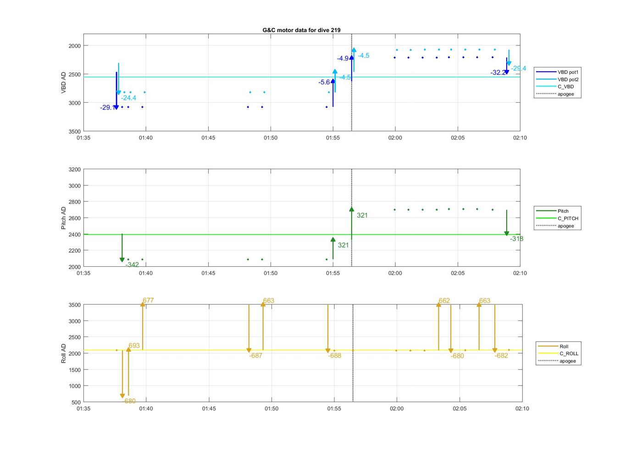The image size is (642, 452).
Task: Click the '-318' annotation in pitch plot
Action: click(x=516, y=239)
